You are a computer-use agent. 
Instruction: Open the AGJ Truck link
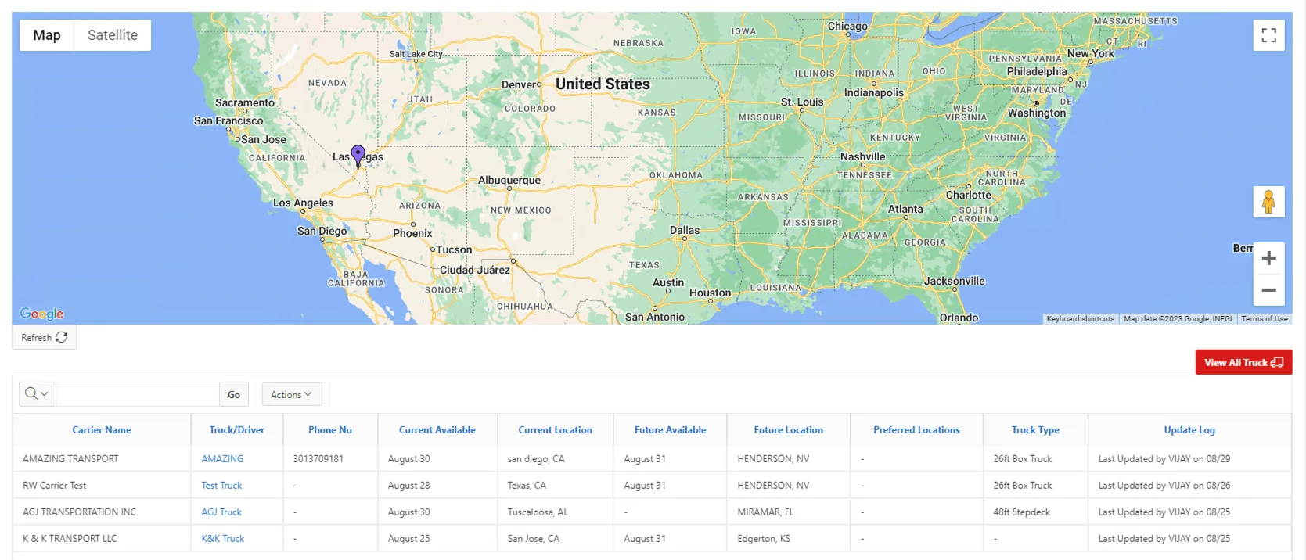[x=221, y=512]
